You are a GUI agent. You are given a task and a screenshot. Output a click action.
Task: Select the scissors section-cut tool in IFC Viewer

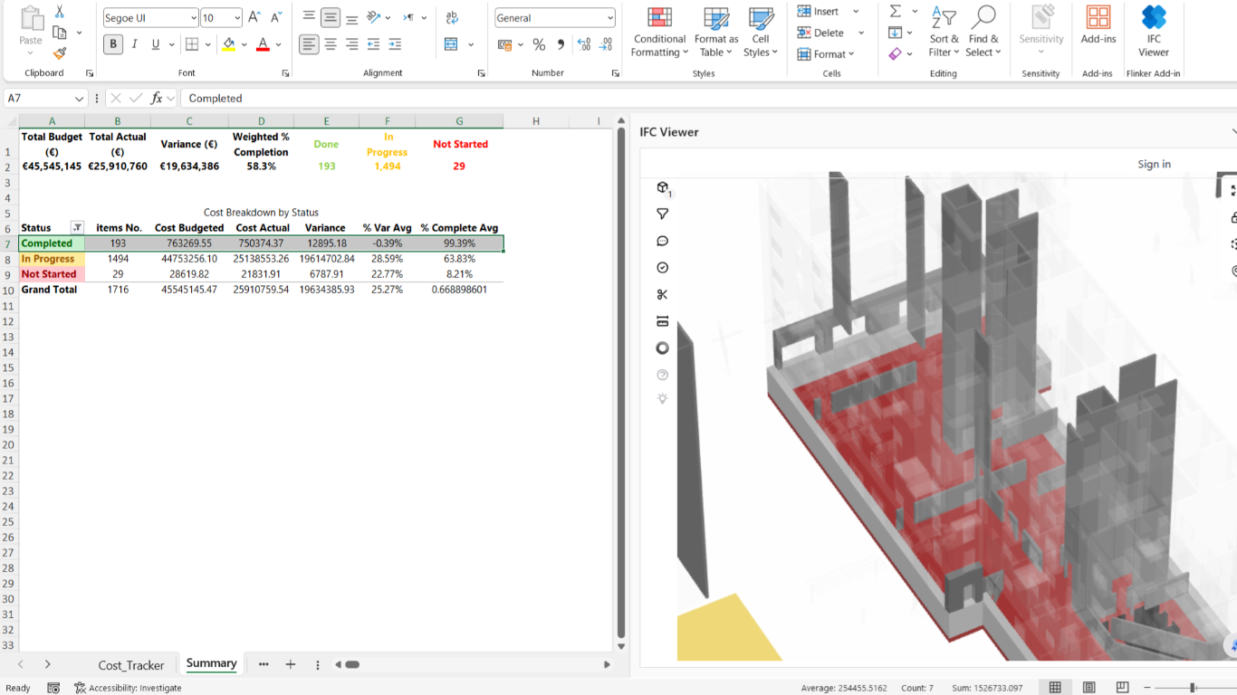663,294
